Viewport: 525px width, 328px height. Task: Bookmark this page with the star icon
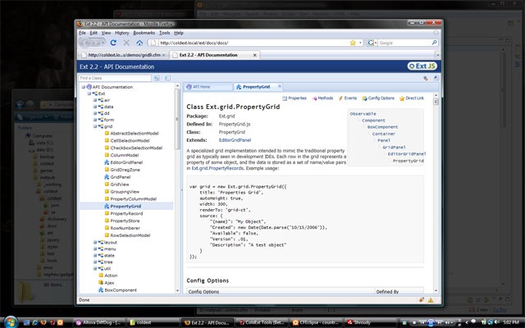tap(353, 43)
